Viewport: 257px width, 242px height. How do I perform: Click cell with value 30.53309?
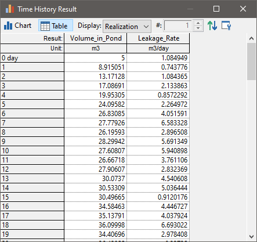coord(96,188)
